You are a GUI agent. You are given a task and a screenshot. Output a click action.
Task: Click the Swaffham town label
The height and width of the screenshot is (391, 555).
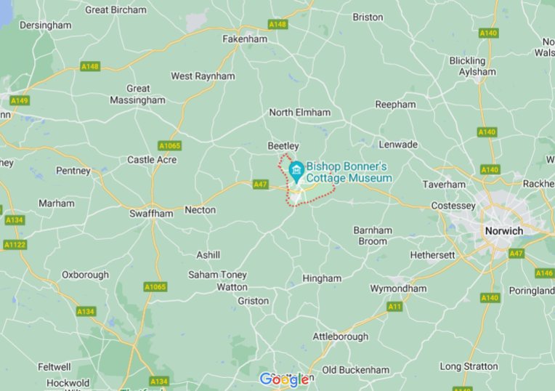point(151,214)
